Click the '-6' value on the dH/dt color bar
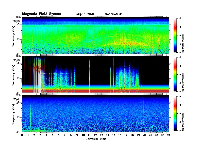The height and width of the screenshot is (155, 201). tap(180, 52)
